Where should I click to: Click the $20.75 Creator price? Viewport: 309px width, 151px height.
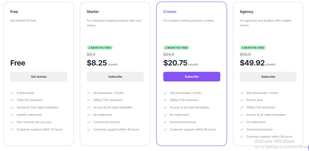coord(175,63)
